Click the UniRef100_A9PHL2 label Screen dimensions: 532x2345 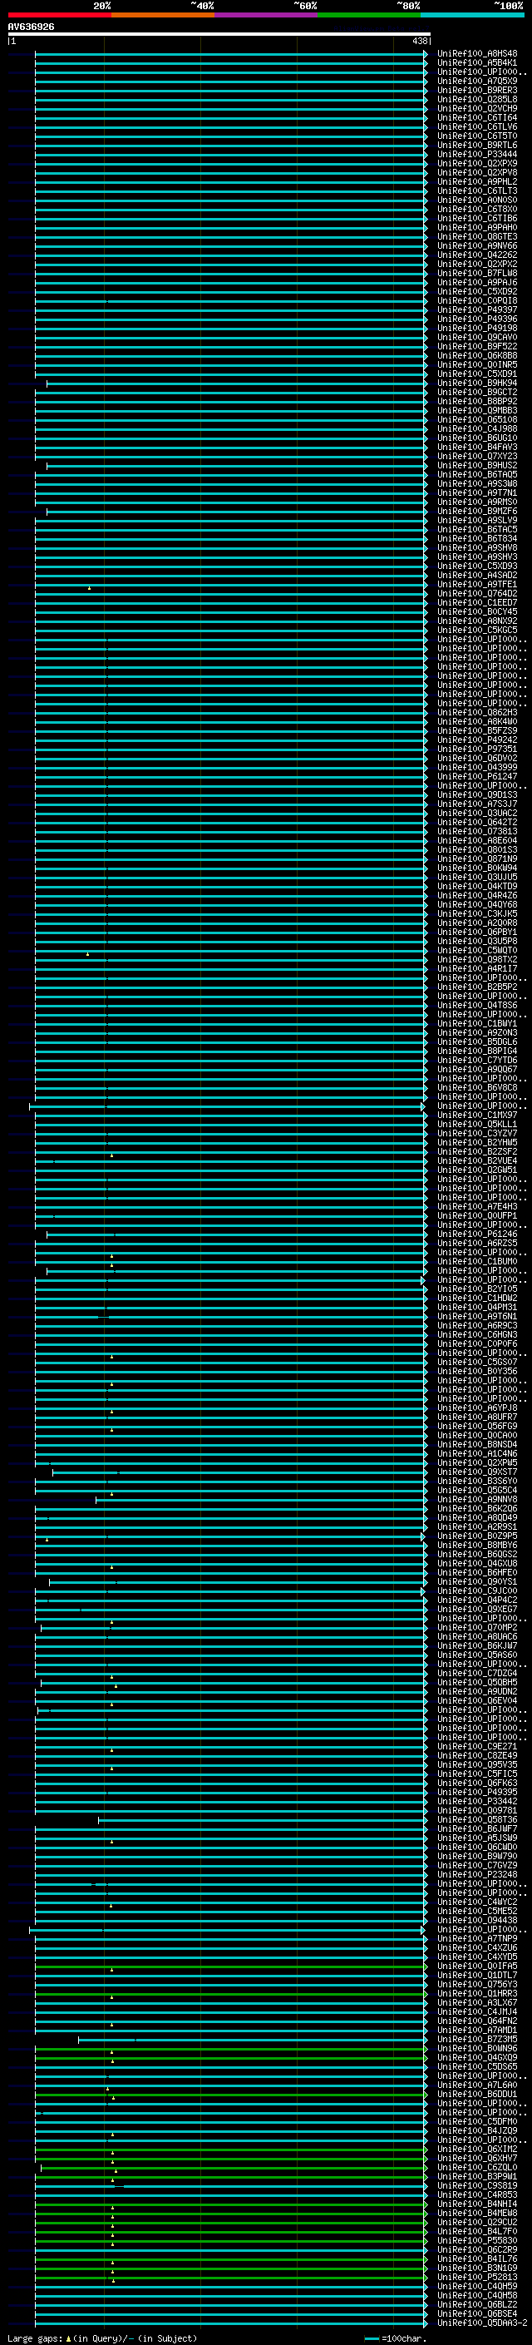pyautogui.click(x=477, y=182)
